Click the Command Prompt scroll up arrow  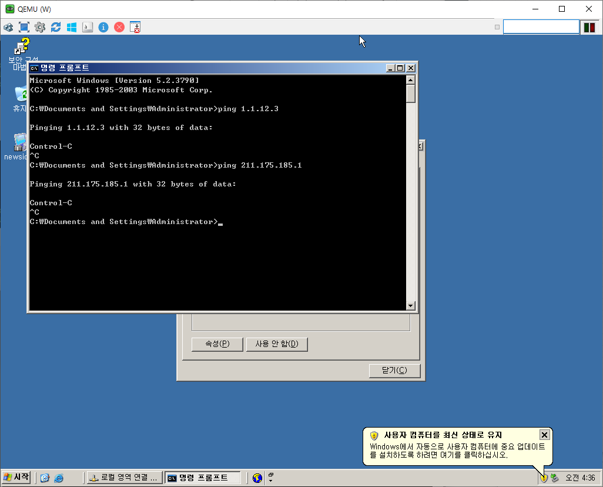coord(410,80)
